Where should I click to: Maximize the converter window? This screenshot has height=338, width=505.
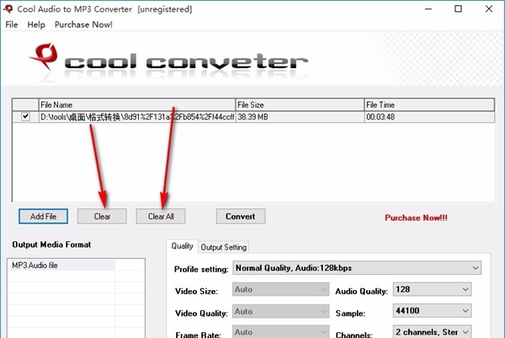[x=459, y=9]
